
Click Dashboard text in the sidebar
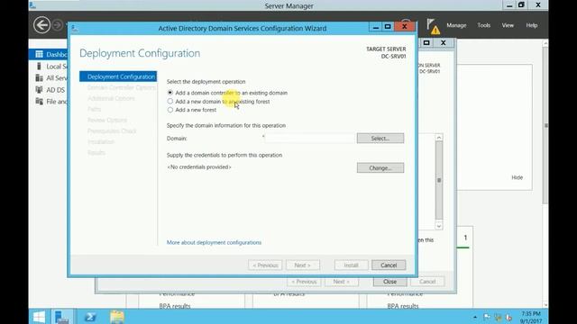click(x=56, y=54)
